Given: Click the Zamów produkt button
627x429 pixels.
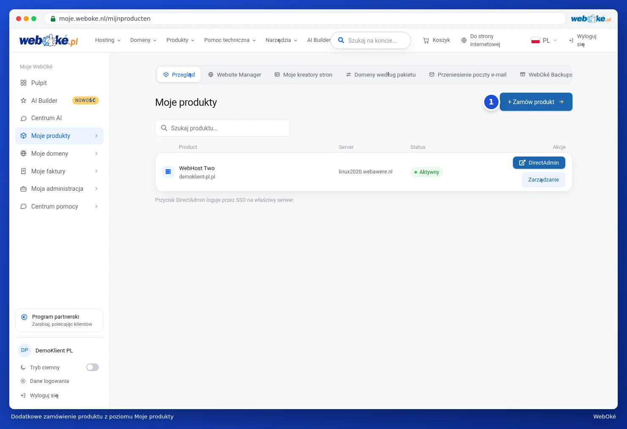Looking at the screenshot, I should coord(536,102).
